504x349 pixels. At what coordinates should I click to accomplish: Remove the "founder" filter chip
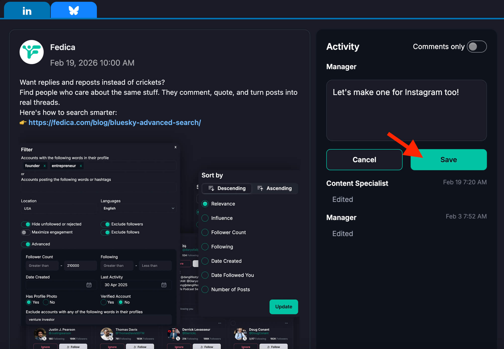pyautogui.click(x=44, y=166)
